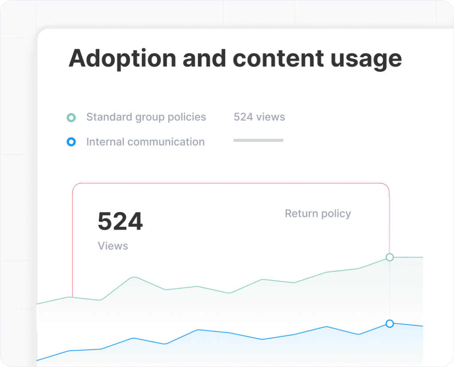The height and width of the screenshot is (367, 454).
Task: Click the green Standard group policies legend dot
Action: pos(71,117)
